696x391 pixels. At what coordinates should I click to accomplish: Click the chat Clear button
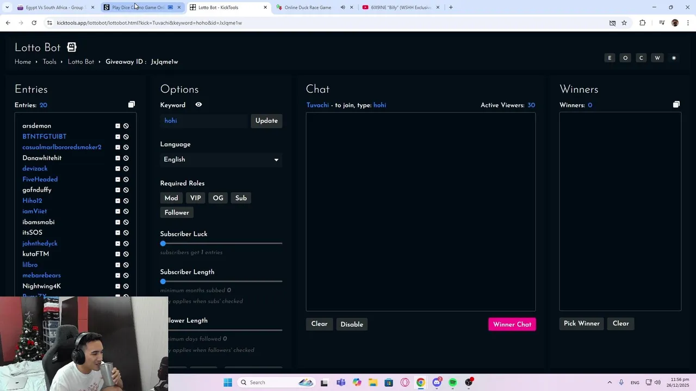(319, 324)
